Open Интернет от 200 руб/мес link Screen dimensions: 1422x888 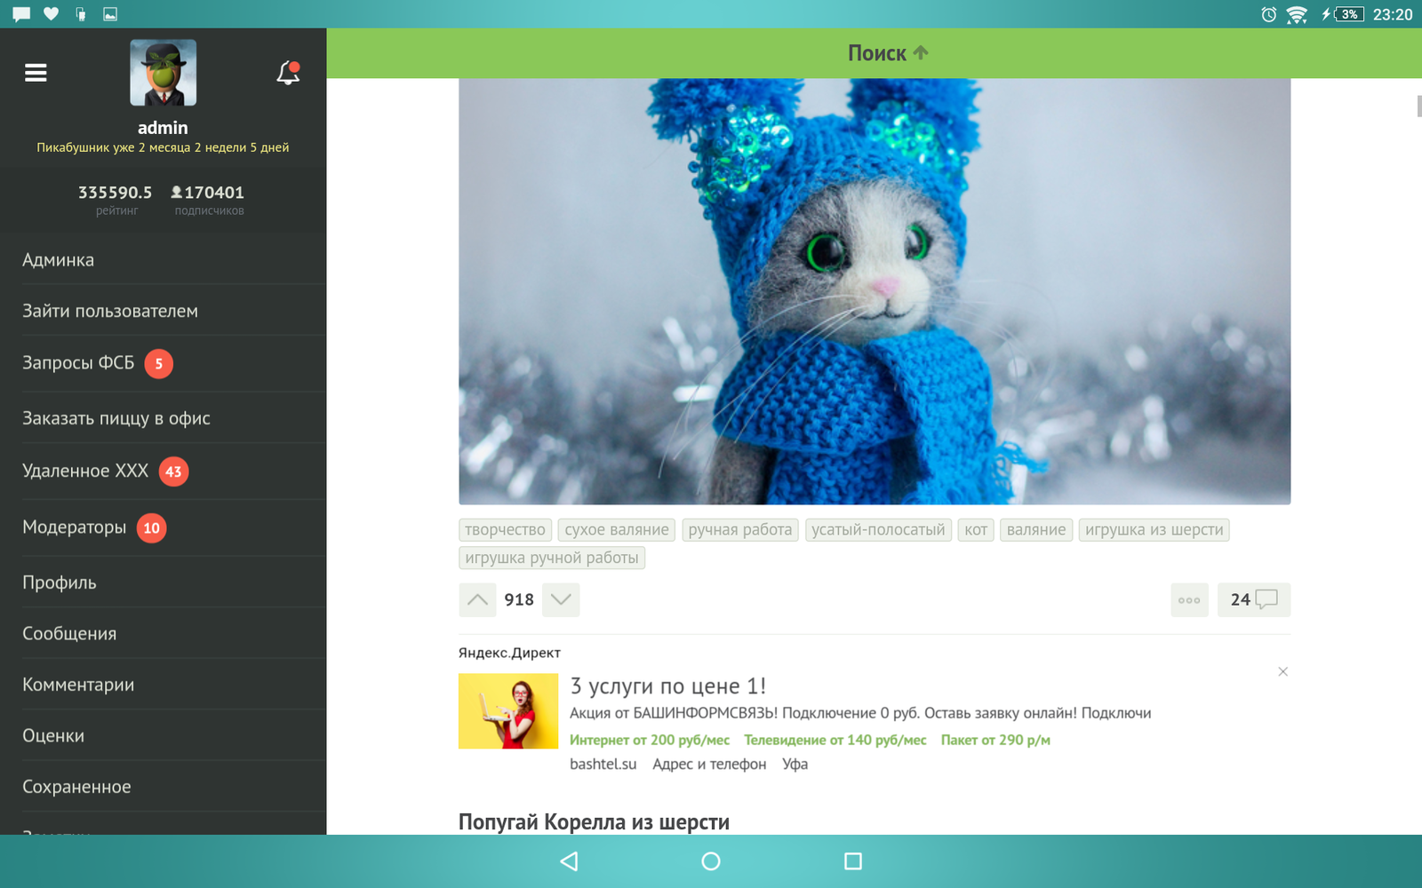pos(650,740)
